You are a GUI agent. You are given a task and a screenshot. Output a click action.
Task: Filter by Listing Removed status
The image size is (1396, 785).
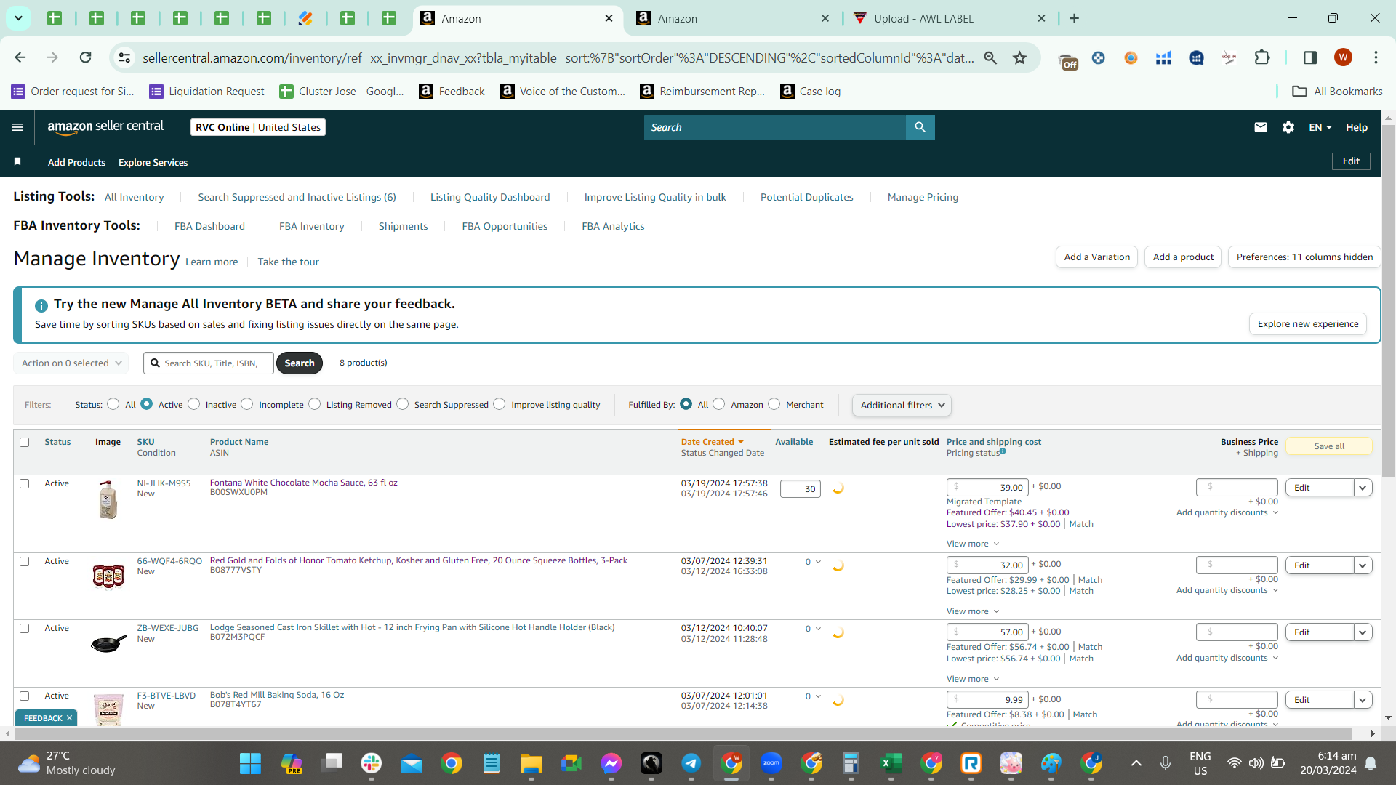coord(314,404)
